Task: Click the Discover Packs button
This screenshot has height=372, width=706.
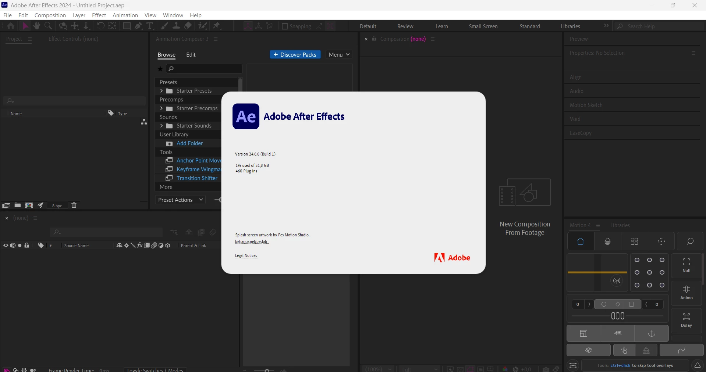Action: click(x=295, y=54)
